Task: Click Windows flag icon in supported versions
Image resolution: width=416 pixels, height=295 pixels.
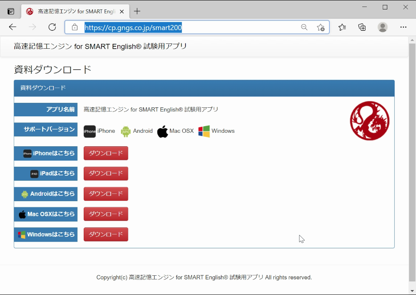Action: 204,131
